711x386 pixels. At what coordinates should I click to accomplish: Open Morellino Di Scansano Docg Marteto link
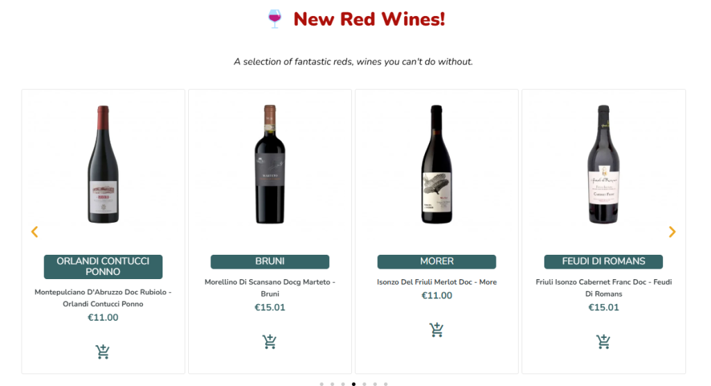click(x=270, y=287)
